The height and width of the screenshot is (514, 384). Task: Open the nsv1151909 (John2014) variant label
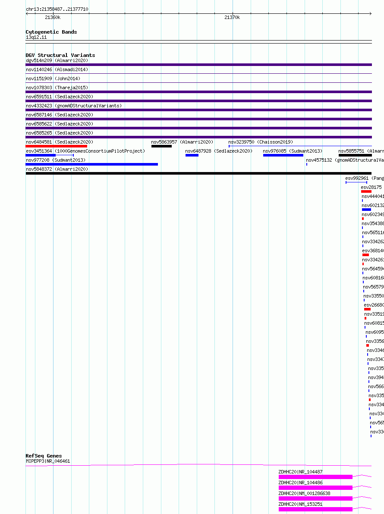coord(53,78)
